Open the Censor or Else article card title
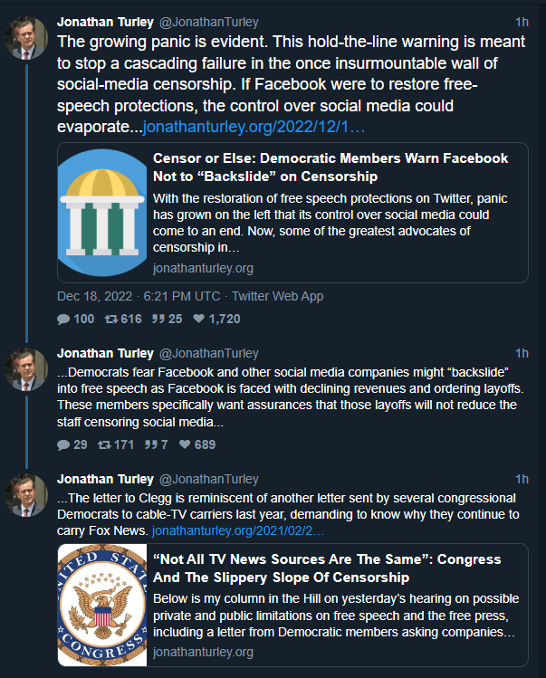Image resolution: width=546 pixels, height=678 pixels. click(330, 167)
